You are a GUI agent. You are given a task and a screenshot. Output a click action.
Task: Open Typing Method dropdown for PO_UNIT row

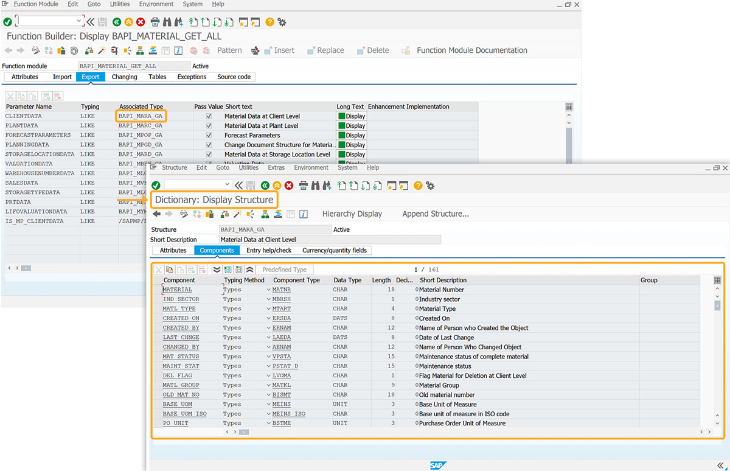pyautogui.click(x=268, y=424)
